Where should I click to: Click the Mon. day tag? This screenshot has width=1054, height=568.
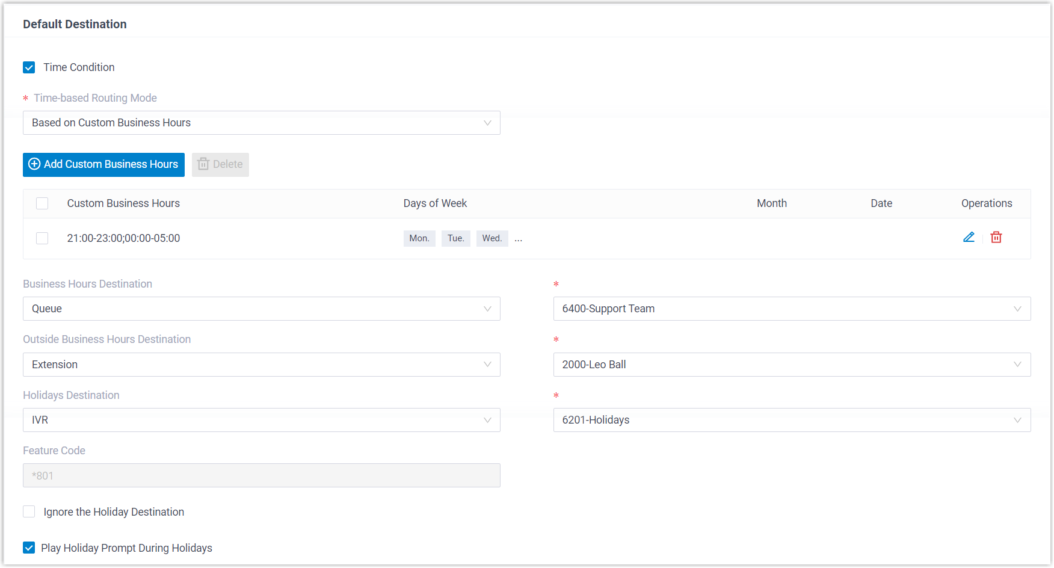pyautogui.click(x=419, y=238)
